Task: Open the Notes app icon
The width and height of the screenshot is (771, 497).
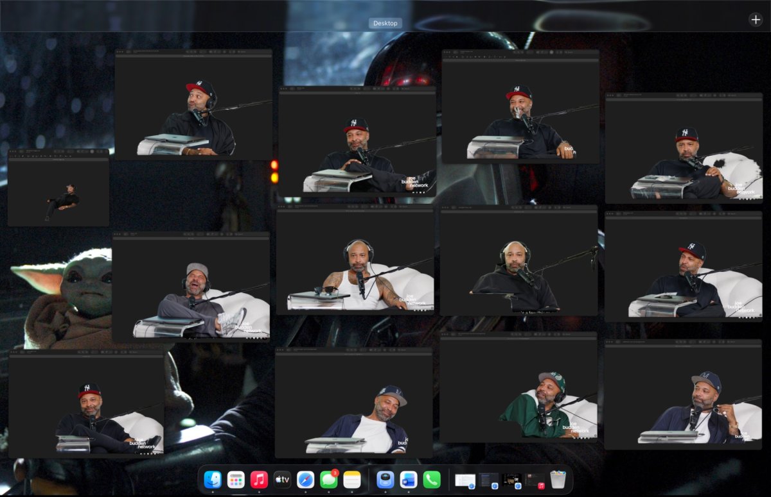Action: click(x=352, y=479)
